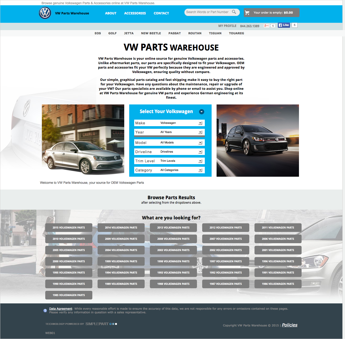Click the 2015 VOLKSWAGEN PARTS button
Image resolution: width=345 pixels, height=339 pixels.
click(x=69, y=227)
